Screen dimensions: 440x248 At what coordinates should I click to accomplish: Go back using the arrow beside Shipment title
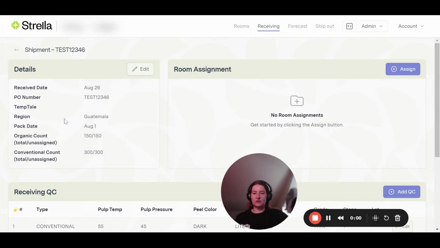pos(16,50)
